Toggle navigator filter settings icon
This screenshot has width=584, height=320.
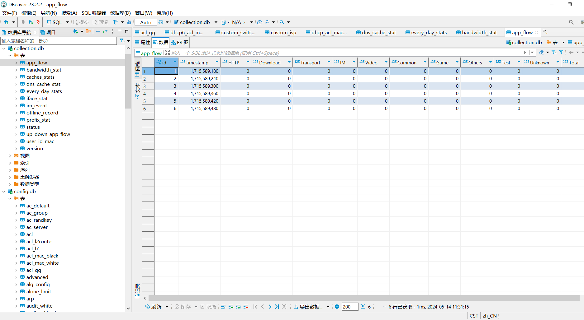coord(122,41)
